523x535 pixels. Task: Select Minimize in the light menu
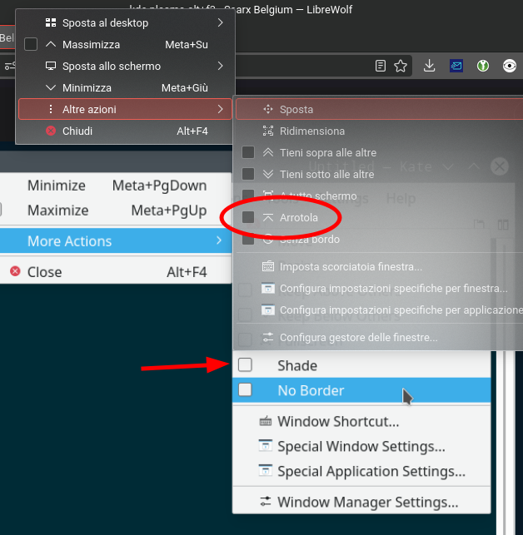coord(116,186)
